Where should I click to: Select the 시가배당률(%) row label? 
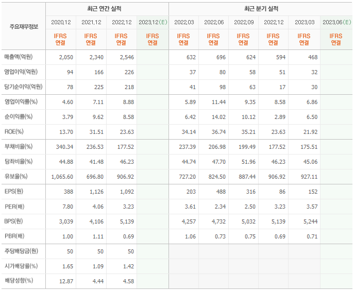click(x=21, y=266)
